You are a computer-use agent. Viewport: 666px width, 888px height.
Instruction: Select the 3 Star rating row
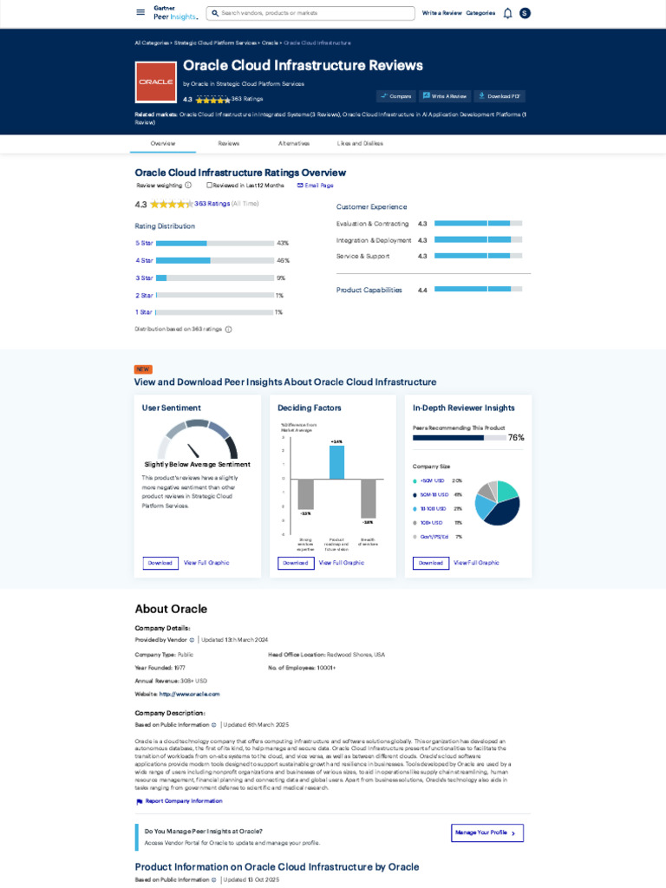pyautogui.click(x=211, y=278)
